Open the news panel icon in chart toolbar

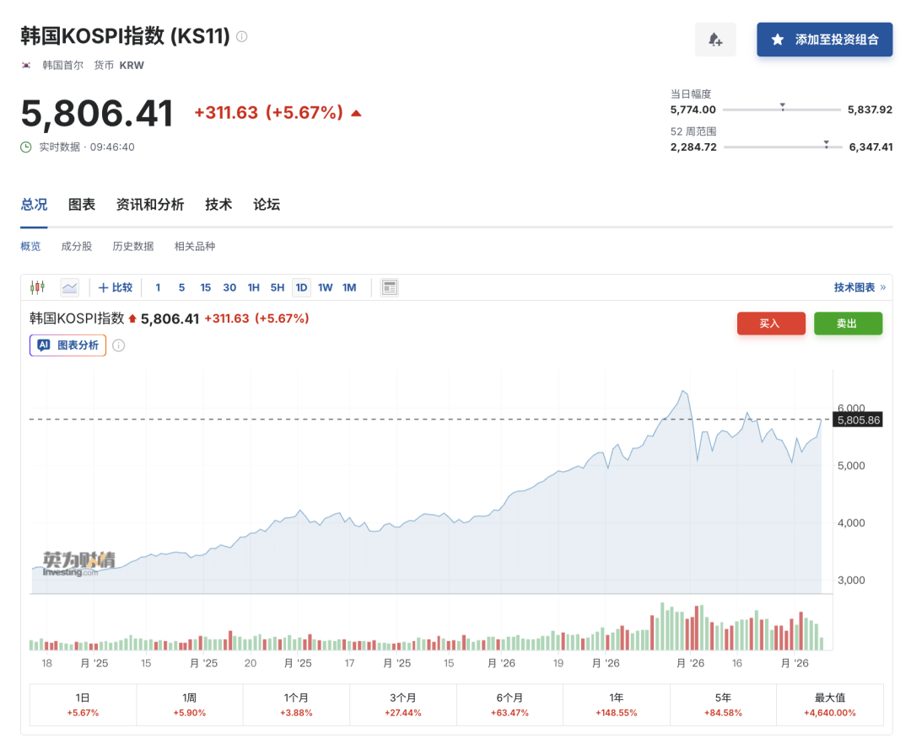coord(389,287)
